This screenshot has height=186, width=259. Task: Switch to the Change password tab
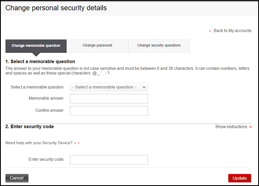(97, 46)
